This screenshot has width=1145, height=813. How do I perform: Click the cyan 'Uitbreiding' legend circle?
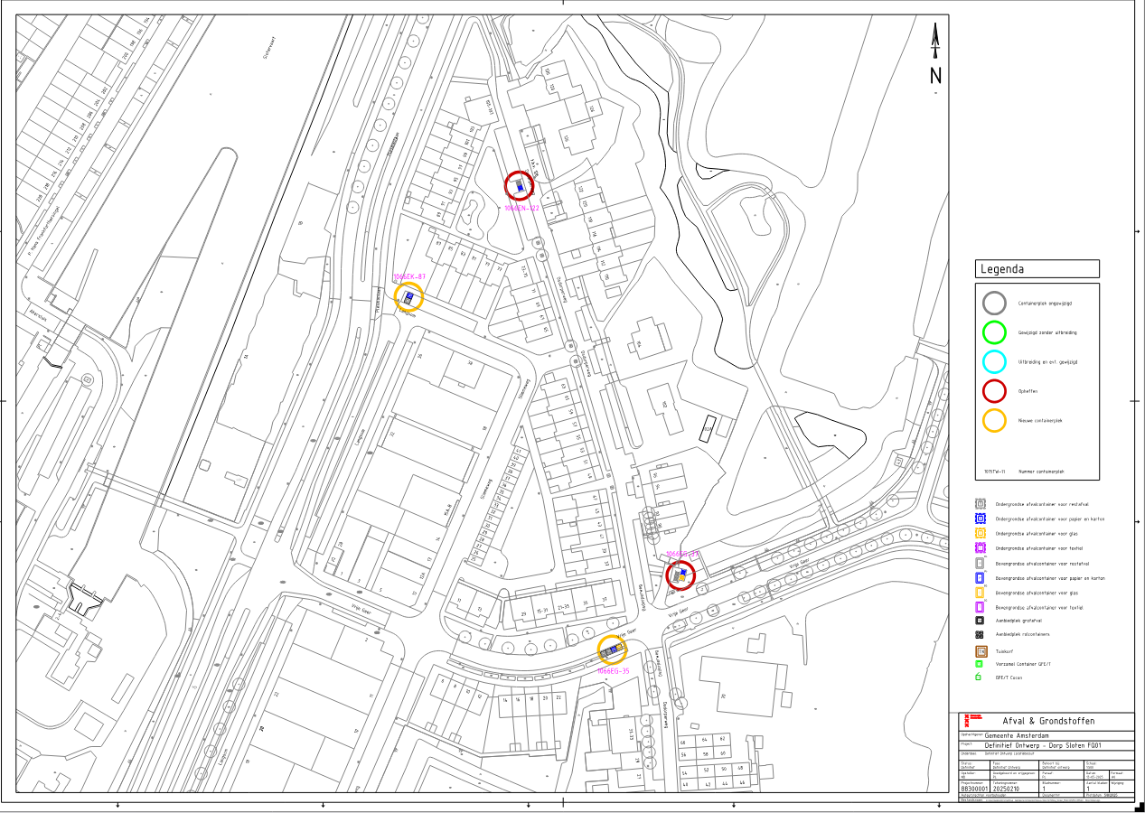click(994, 362)
